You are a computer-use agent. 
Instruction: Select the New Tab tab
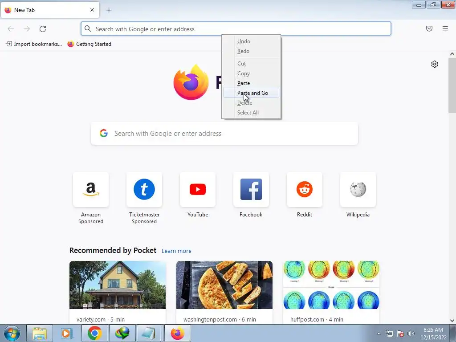point(50,10)
